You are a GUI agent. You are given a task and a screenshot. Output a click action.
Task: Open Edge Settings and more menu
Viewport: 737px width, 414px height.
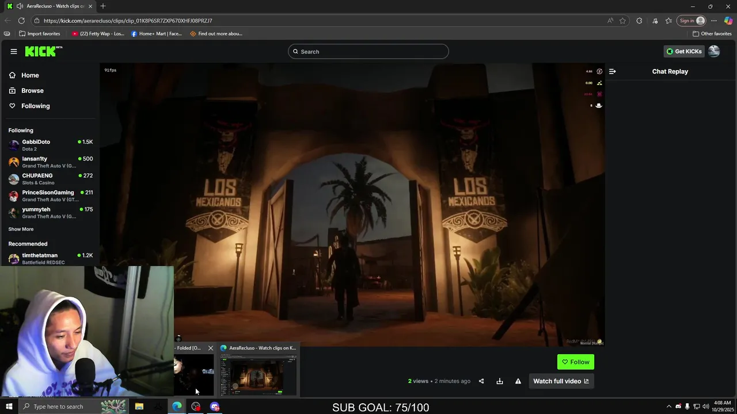[x=714, y=21]
